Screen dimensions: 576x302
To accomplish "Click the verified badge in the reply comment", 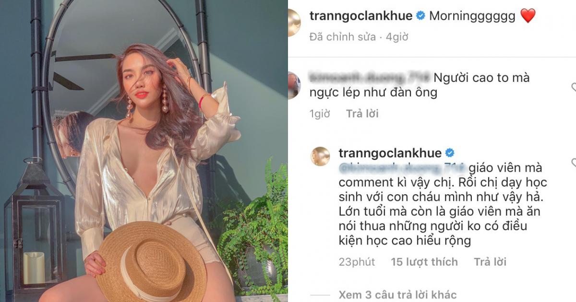I will point(450,153).
